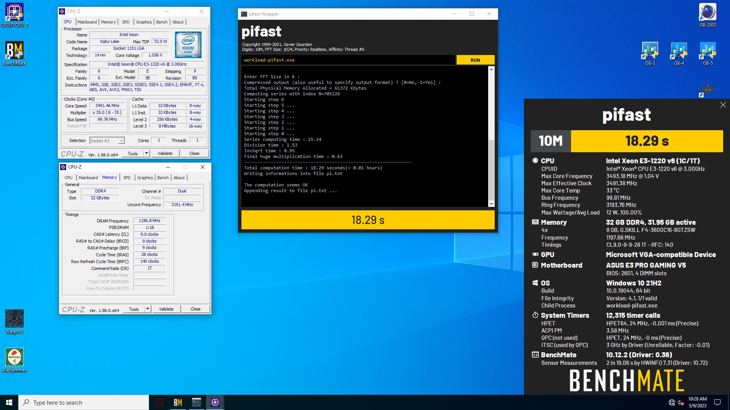
Task: Click the ASUS E3 PRO GAMING V5 text
Action: [646, 265]
